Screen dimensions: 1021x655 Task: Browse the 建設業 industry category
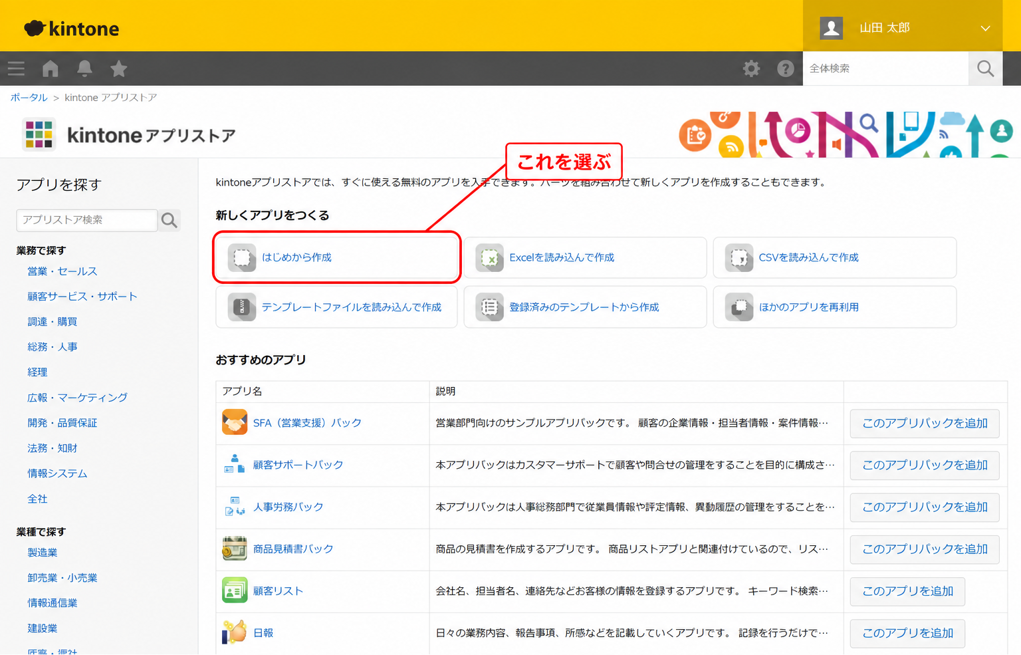coord(43,628)
